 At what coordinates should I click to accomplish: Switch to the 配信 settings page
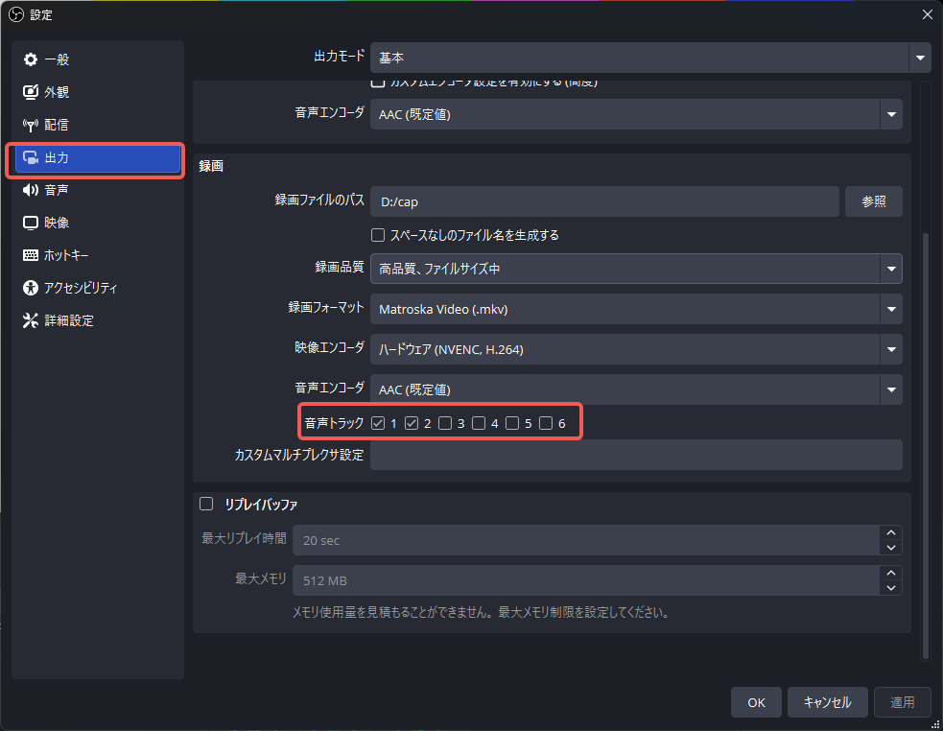tap(98, 125)
